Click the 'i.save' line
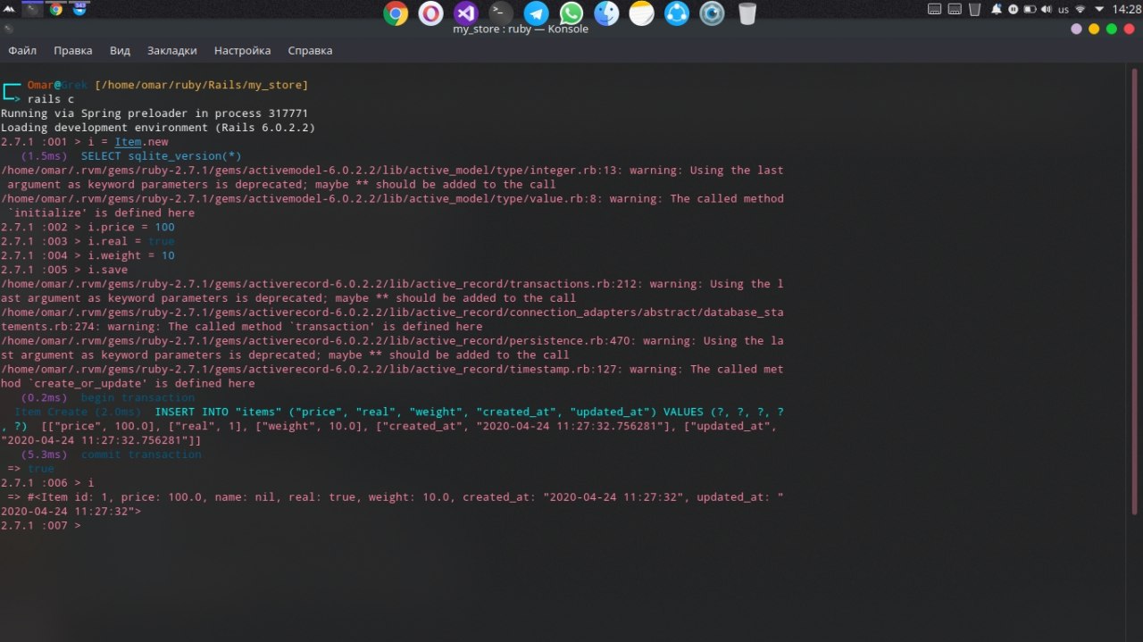This screenshot has width=1143, height=642. (64, 270)
